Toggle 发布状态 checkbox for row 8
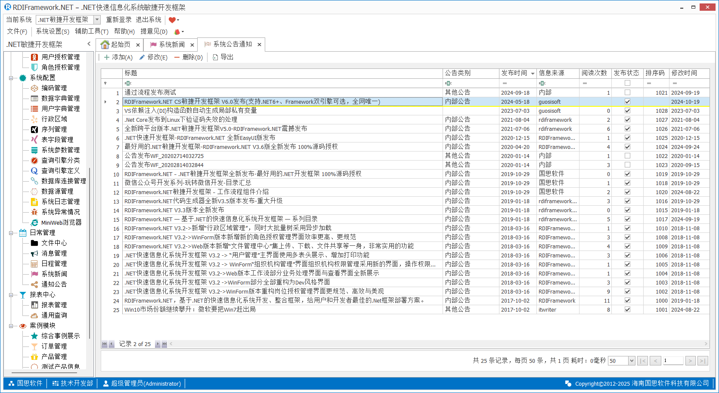The width and height of the screenshot is (719, 393). tap(627, 156)
